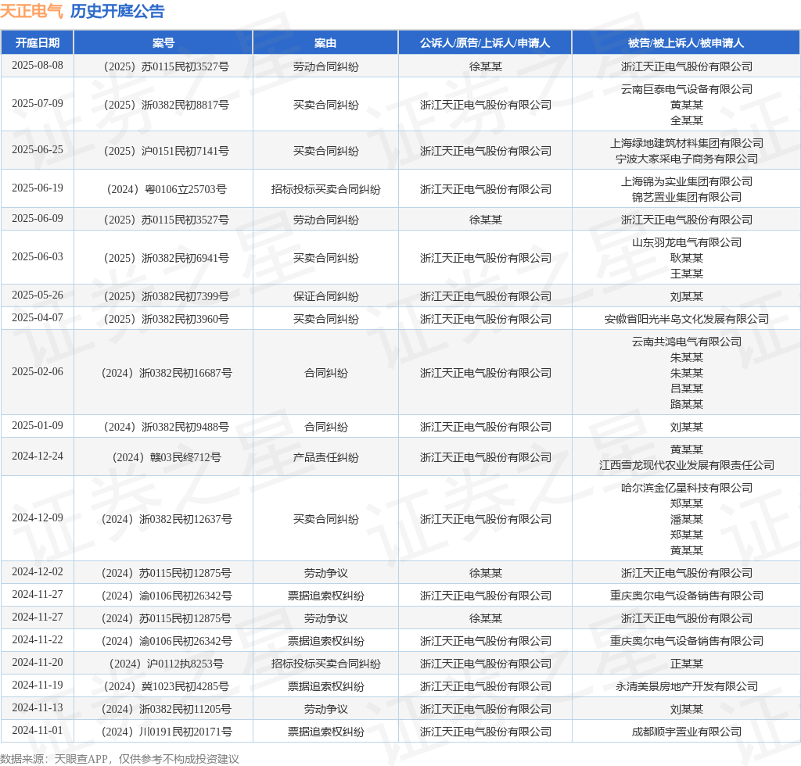Click the 天正电气 title text

(31, 11)
